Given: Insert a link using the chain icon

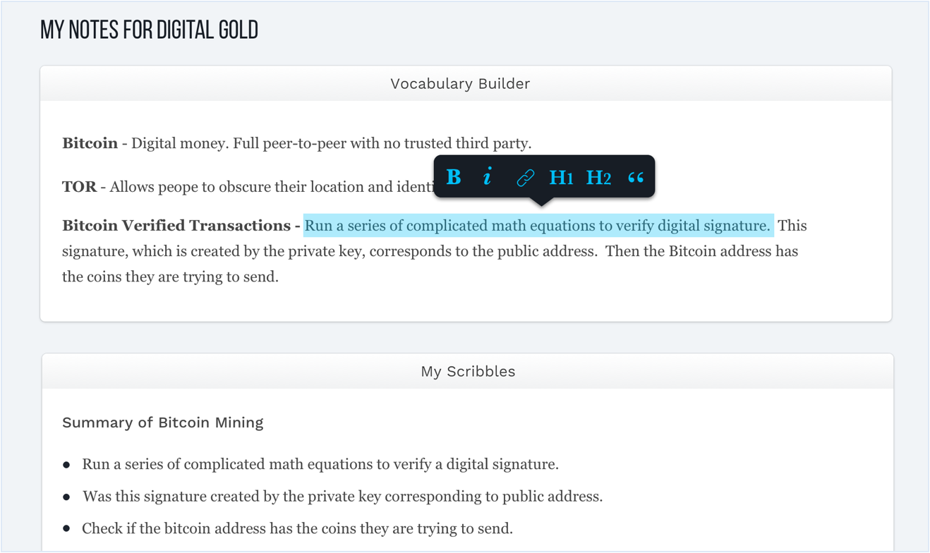Looking at the screenshot, I should 525,178.
